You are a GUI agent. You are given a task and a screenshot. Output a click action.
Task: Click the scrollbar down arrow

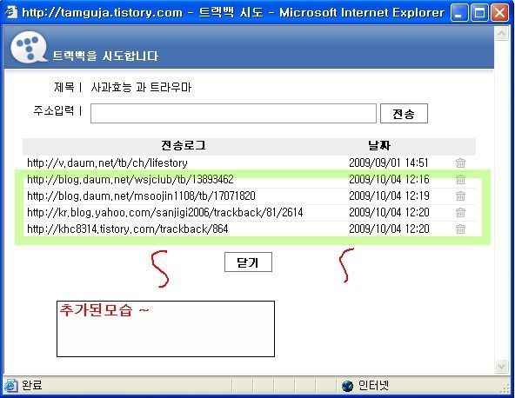[501, 367]
